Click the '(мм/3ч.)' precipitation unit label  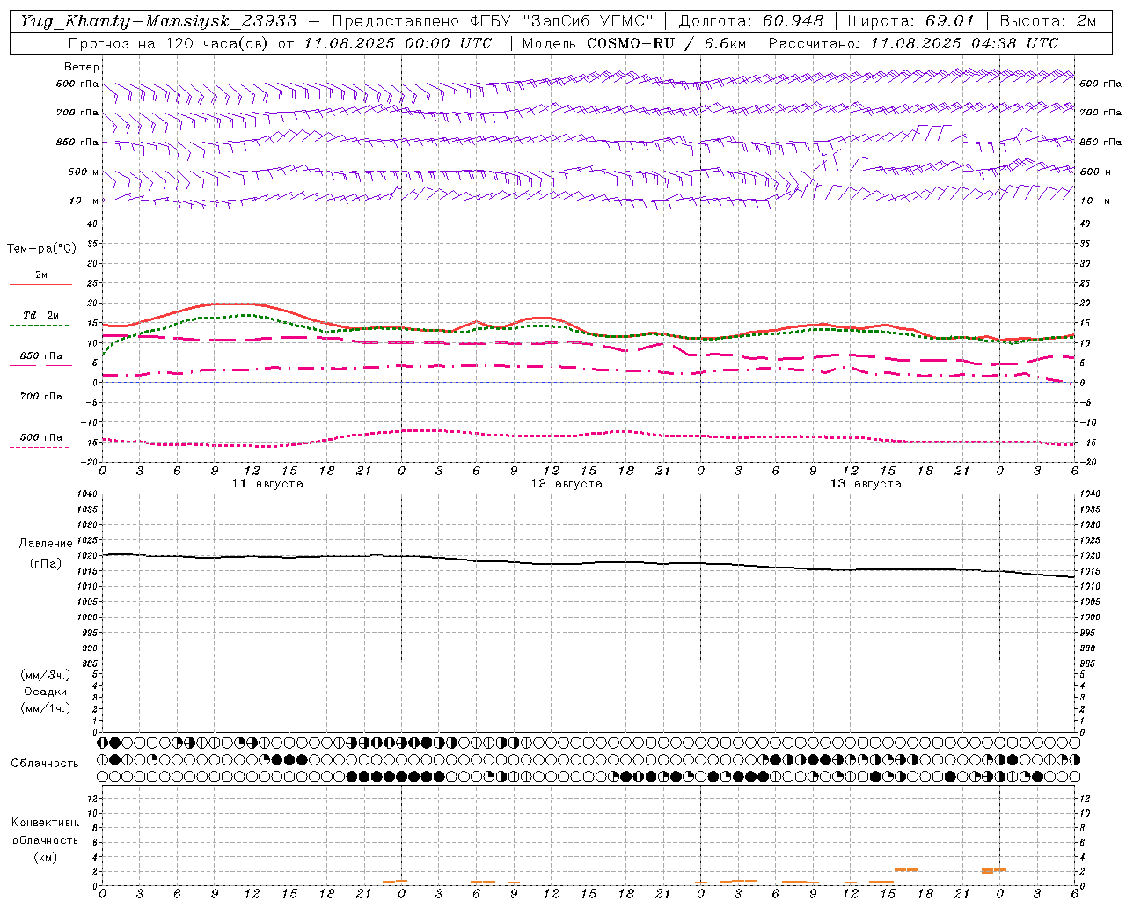click(46, 675)
